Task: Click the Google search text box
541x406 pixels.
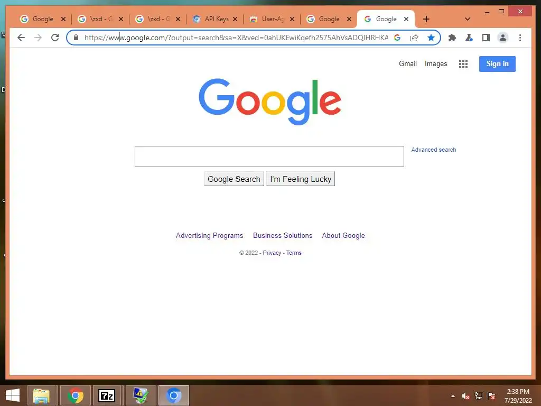Action: click(x=269, y=156)
